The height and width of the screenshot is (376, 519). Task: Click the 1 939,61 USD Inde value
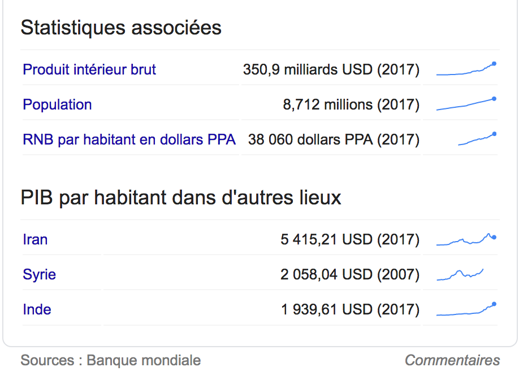coord(350,309)
